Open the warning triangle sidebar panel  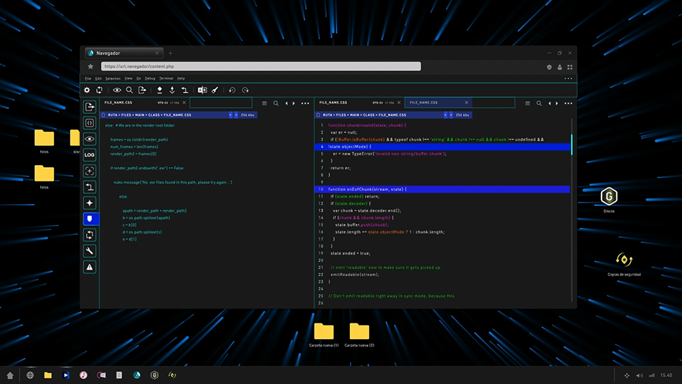[x=89, y=267]
